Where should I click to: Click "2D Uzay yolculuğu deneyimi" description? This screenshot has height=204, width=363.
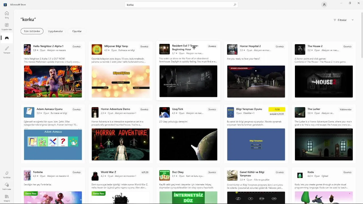coord(174,122)
